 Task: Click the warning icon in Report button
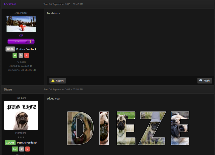click(53, 81)
